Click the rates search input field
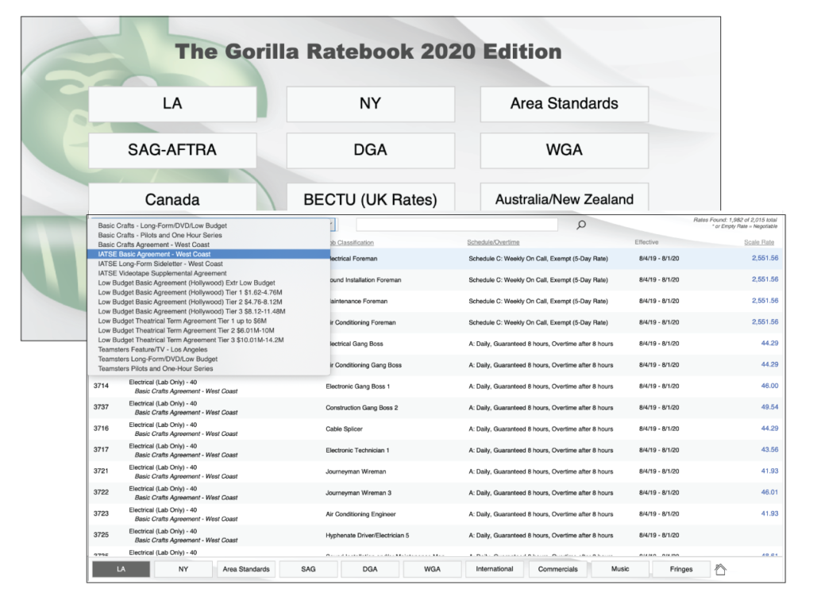 pos(457,225)
